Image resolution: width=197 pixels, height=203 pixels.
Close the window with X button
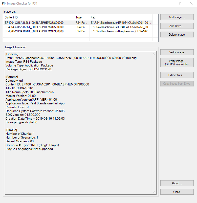[x=191, y=3]
